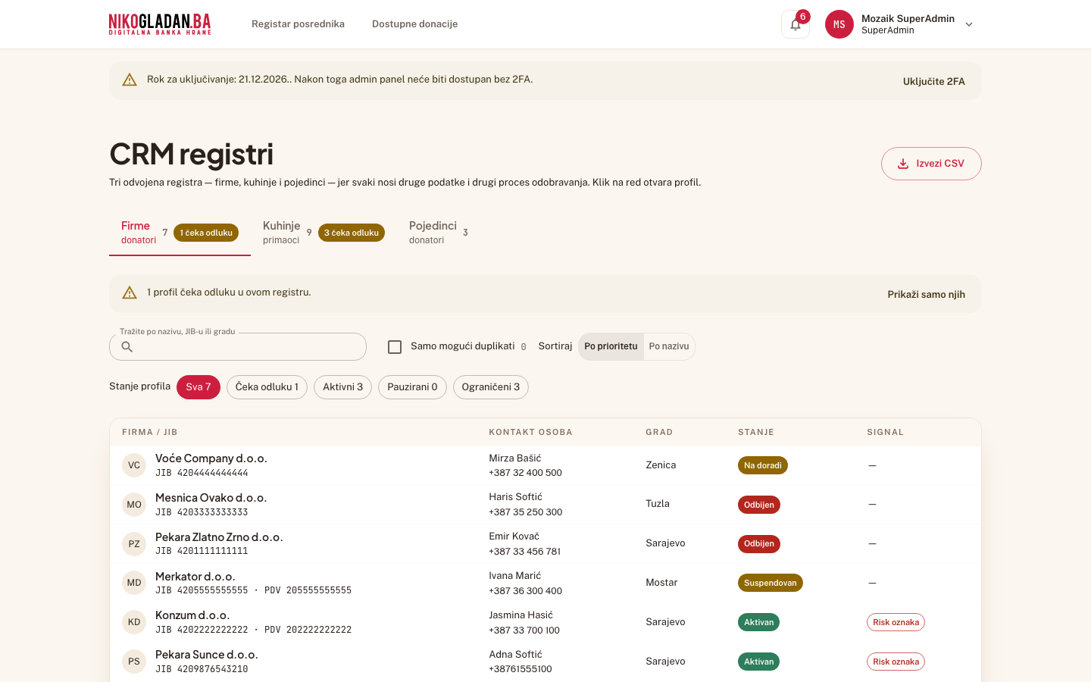The height and width of the screenshot is (682, 1091).
Task: Click the search magnifier icon
Action: (127, 347)
